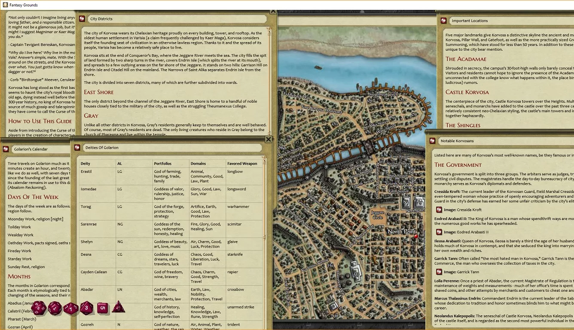Click the Important Locations window link icon
The width and height of the screenshot is (574, 330).
444,21
